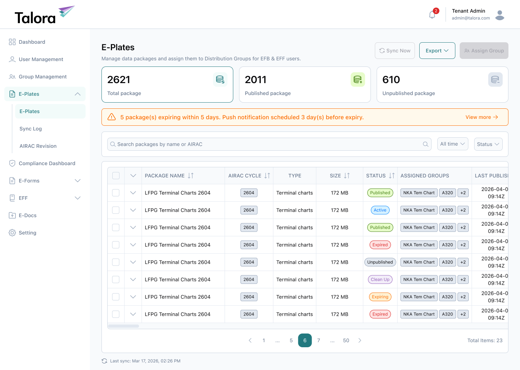Click the Unpublished package grey icon

point(495,79)
